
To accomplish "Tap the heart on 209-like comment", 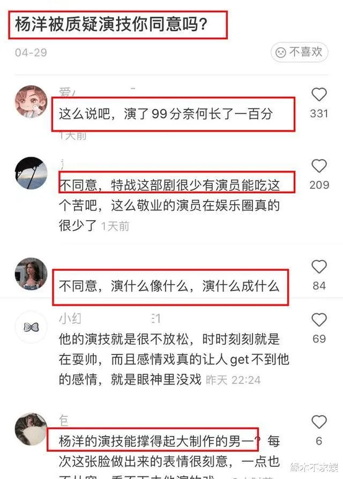I will [319, 166].
